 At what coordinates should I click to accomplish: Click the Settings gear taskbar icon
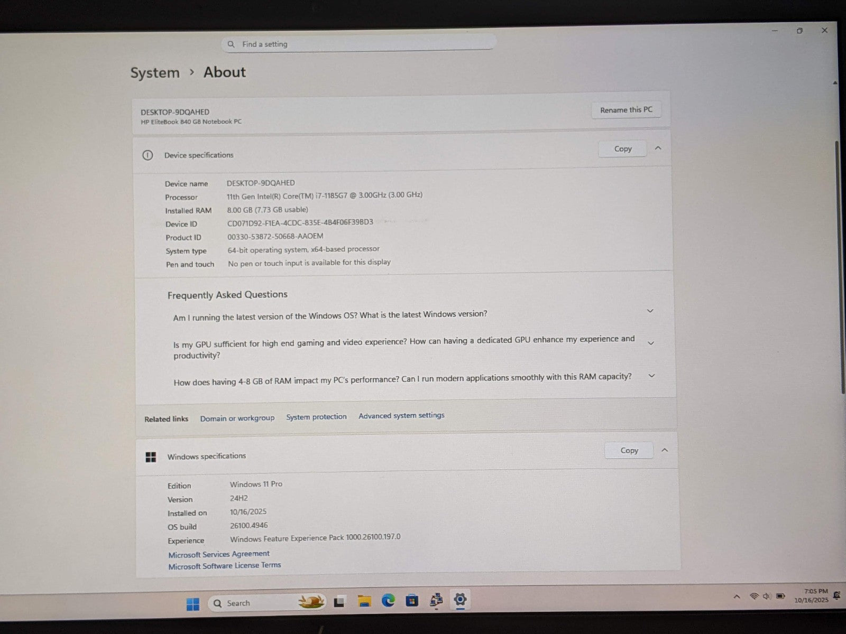coord(460,600)
